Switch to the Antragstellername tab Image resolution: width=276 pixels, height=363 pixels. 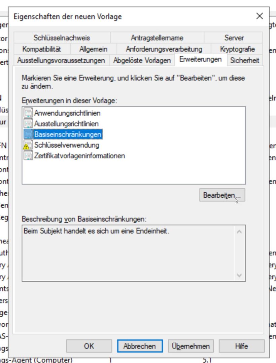[157, 38]
